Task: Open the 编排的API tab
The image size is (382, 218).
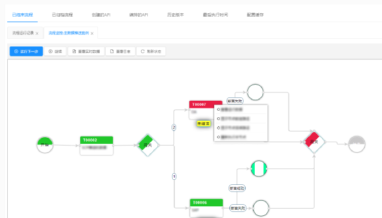Action: (138, 15)
